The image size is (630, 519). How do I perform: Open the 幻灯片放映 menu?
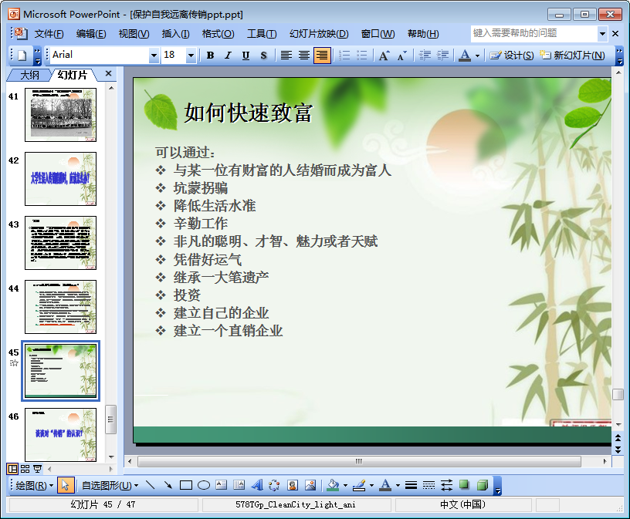(318, 34)
